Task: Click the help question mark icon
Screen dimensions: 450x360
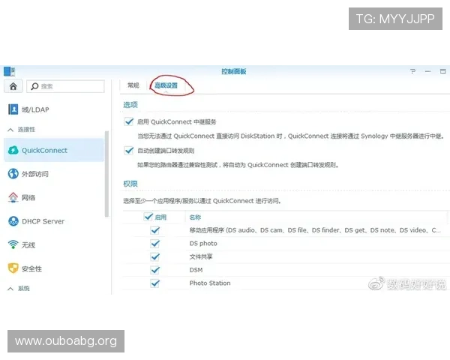Action: click(x=412, y=71)
